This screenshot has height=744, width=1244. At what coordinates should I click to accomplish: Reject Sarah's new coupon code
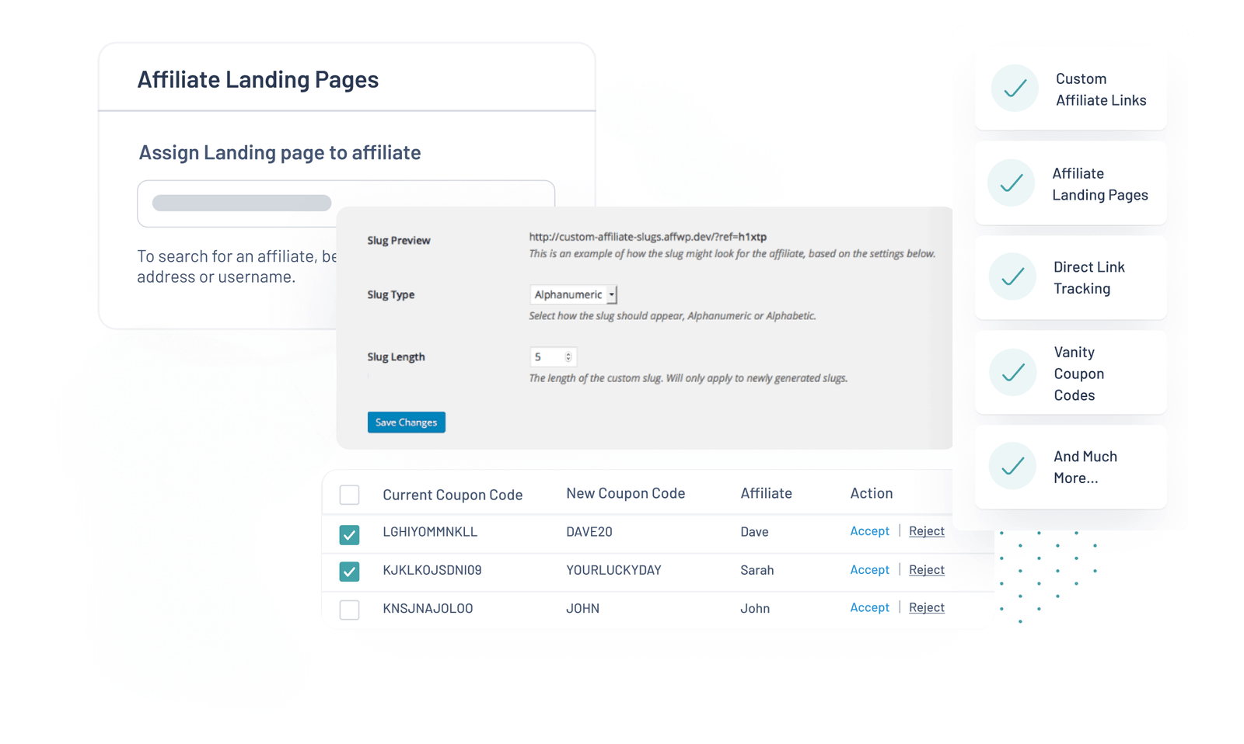tap(926, 570)
